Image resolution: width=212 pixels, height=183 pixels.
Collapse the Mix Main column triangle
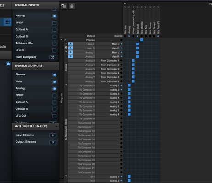pyautogui.click(x=137, y=7)
